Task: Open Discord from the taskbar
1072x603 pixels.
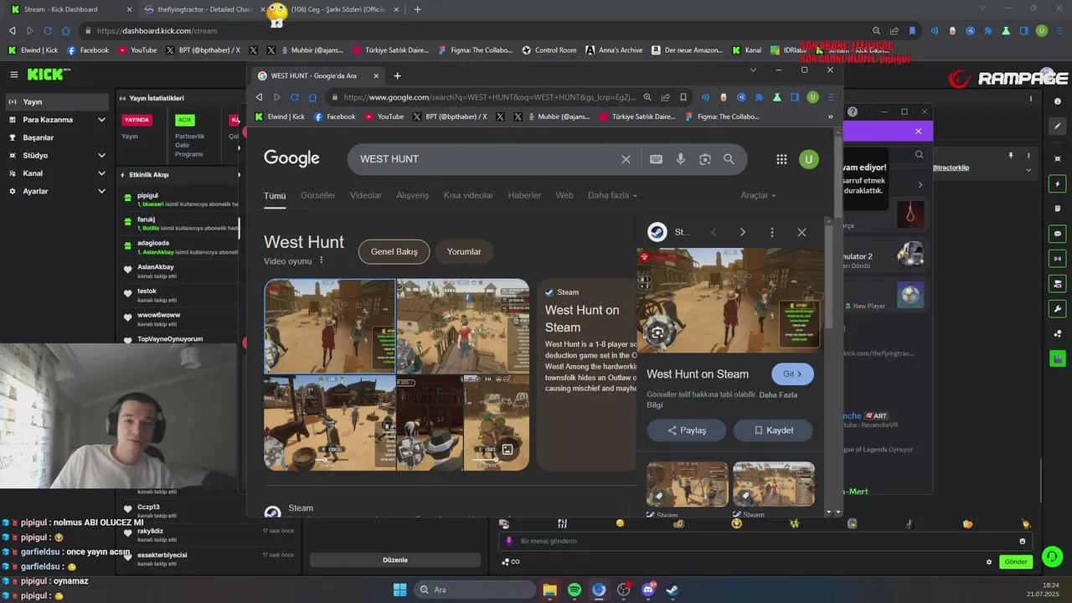Action: [647, 590]
